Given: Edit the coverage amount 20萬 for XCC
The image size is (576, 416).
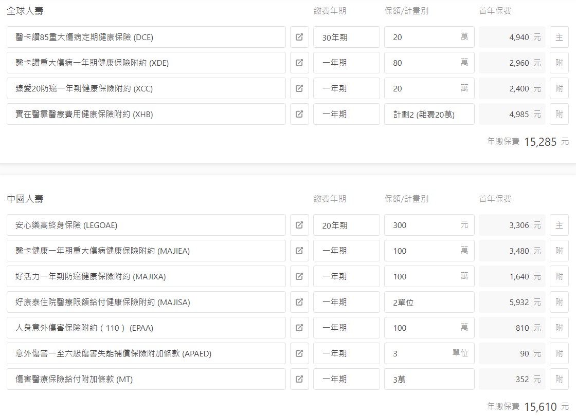Looking at the screenshot, I should (x=429, y=88).
